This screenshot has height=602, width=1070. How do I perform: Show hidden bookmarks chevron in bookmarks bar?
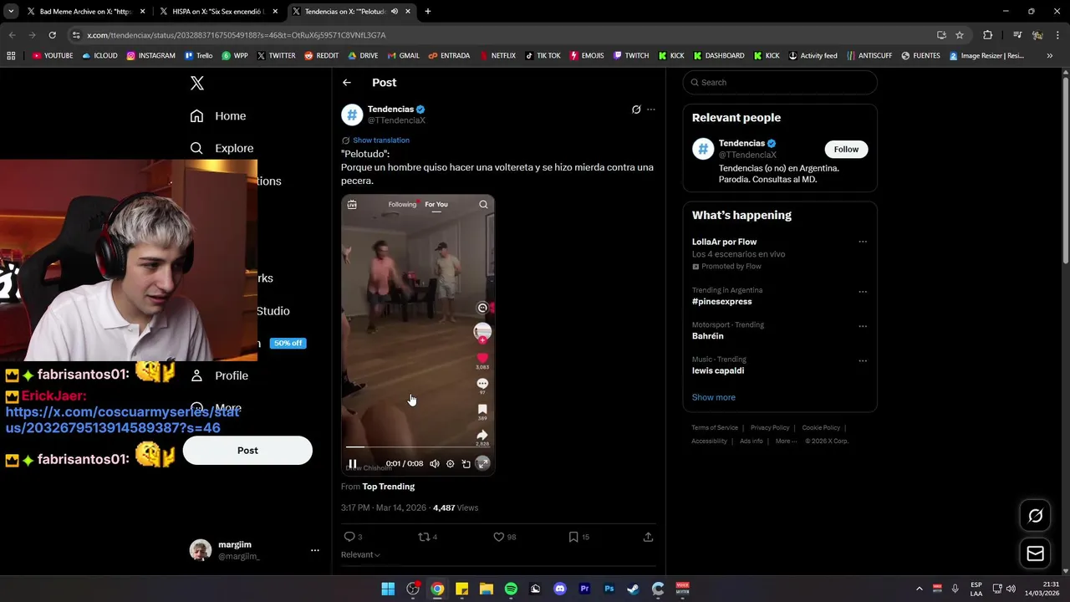coord(1049,56)
